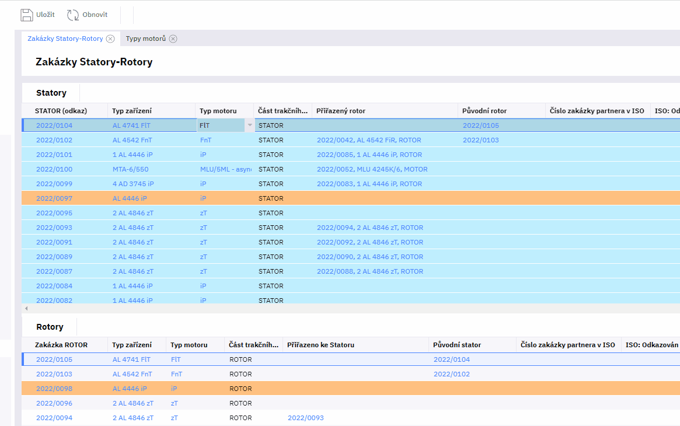The height and width of the screenshot is (426, 680).
Task: Open original rotor link 2022/0105 in stator row
Action: (x=481, y=125)
